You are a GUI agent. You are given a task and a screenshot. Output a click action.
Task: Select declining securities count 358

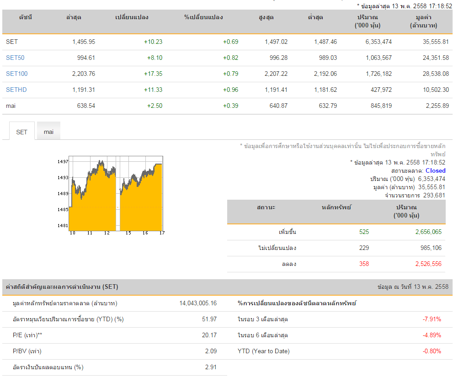click(364, 264)
